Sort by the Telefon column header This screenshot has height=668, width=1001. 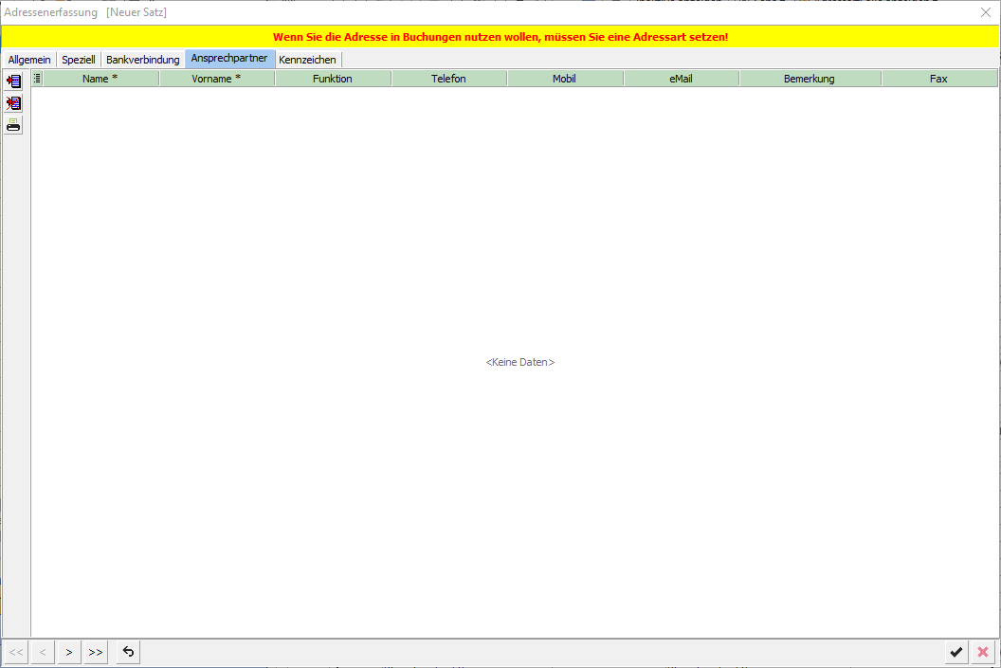[448, 79]
